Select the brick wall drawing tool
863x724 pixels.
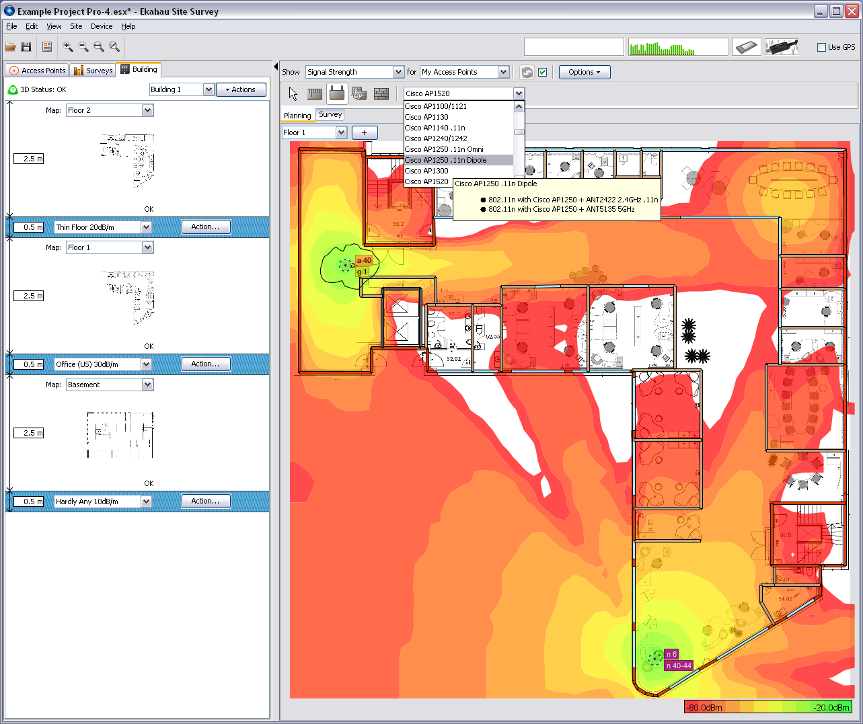(381, 94)
